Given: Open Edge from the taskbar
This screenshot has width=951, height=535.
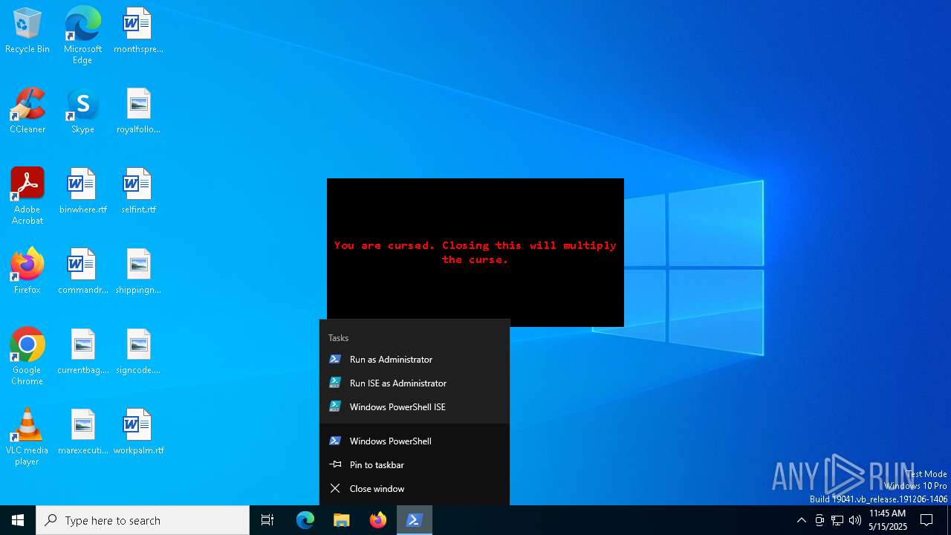Looking at the screenshot, I should tap(305, 520).
